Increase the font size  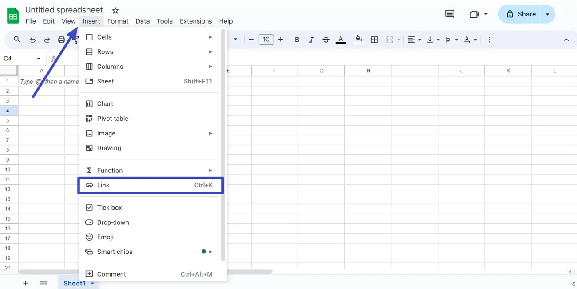point(281,40)
